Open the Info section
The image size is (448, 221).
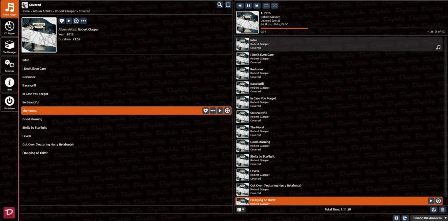click(x=10, y=84)
